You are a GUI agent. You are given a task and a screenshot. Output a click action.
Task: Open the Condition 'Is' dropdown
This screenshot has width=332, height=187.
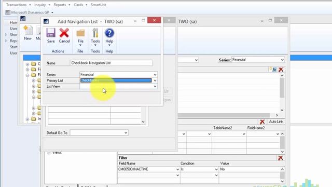pyautogui.click(x=216, y=169)
